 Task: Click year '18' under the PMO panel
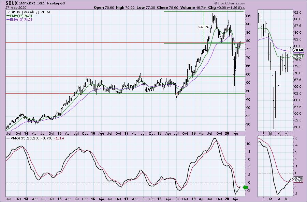pos(159,199)
